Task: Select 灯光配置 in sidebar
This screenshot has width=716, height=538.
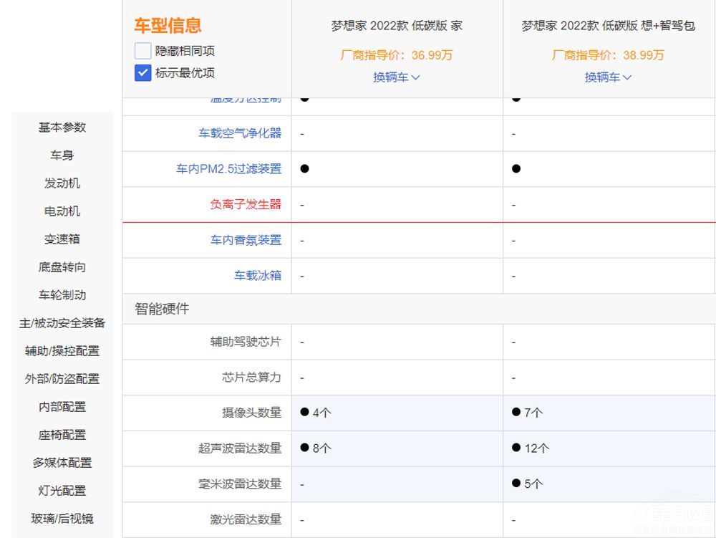Action: coord(62,490)
